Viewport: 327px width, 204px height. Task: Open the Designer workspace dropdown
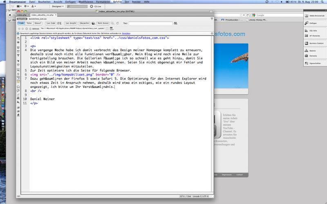point(58,7)
